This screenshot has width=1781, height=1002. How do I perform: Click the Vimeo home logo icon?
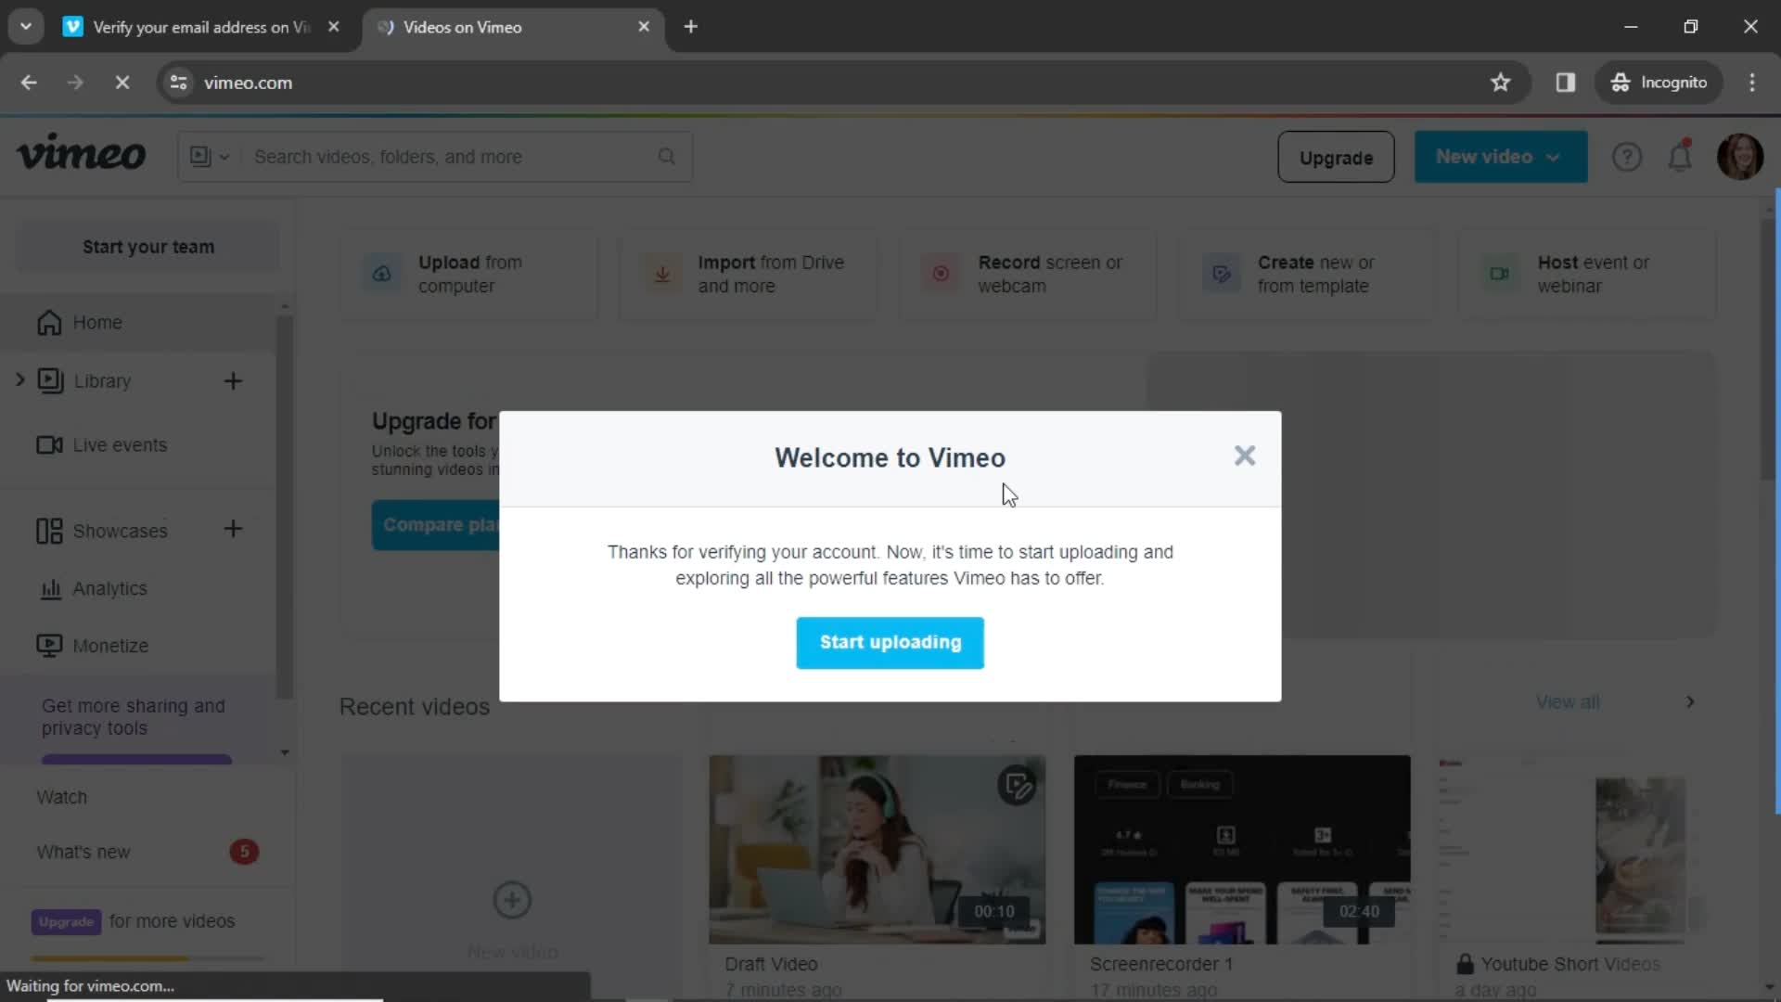(80, 155)
